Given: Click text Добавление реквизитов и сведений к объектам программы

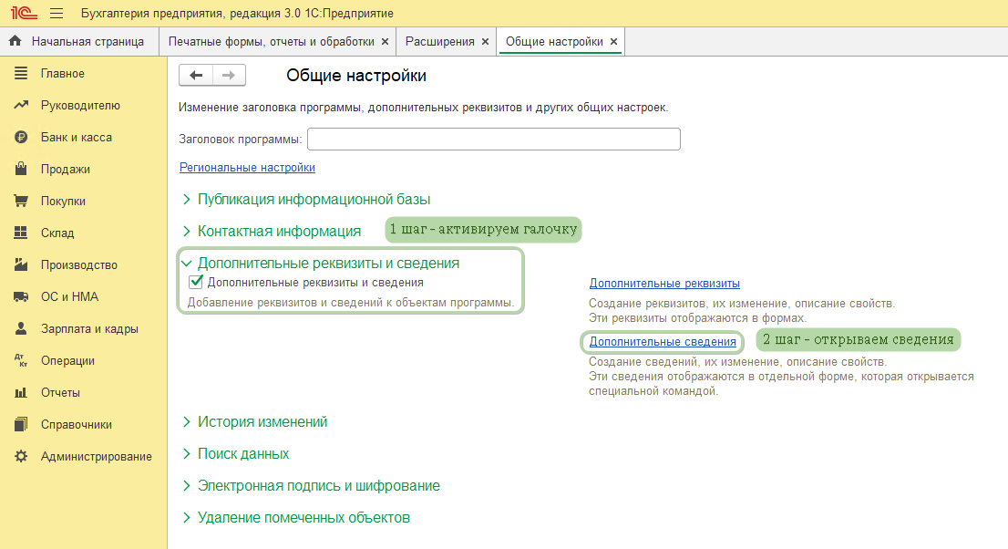Looking at the screenshot, I should (351, 303).
